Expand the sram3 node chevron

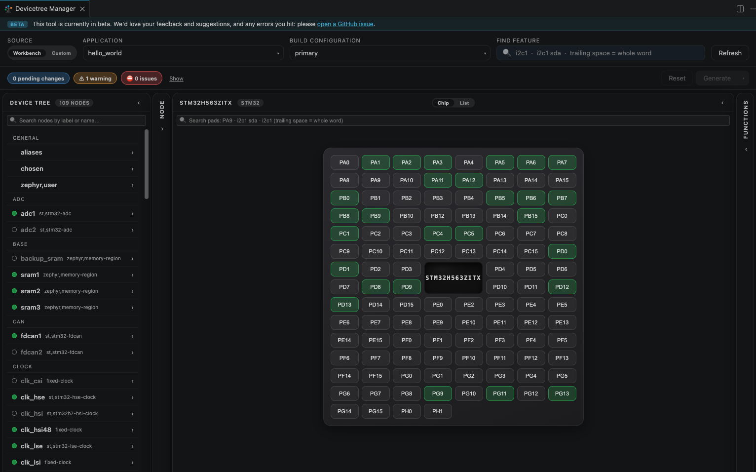click(132, 308)
